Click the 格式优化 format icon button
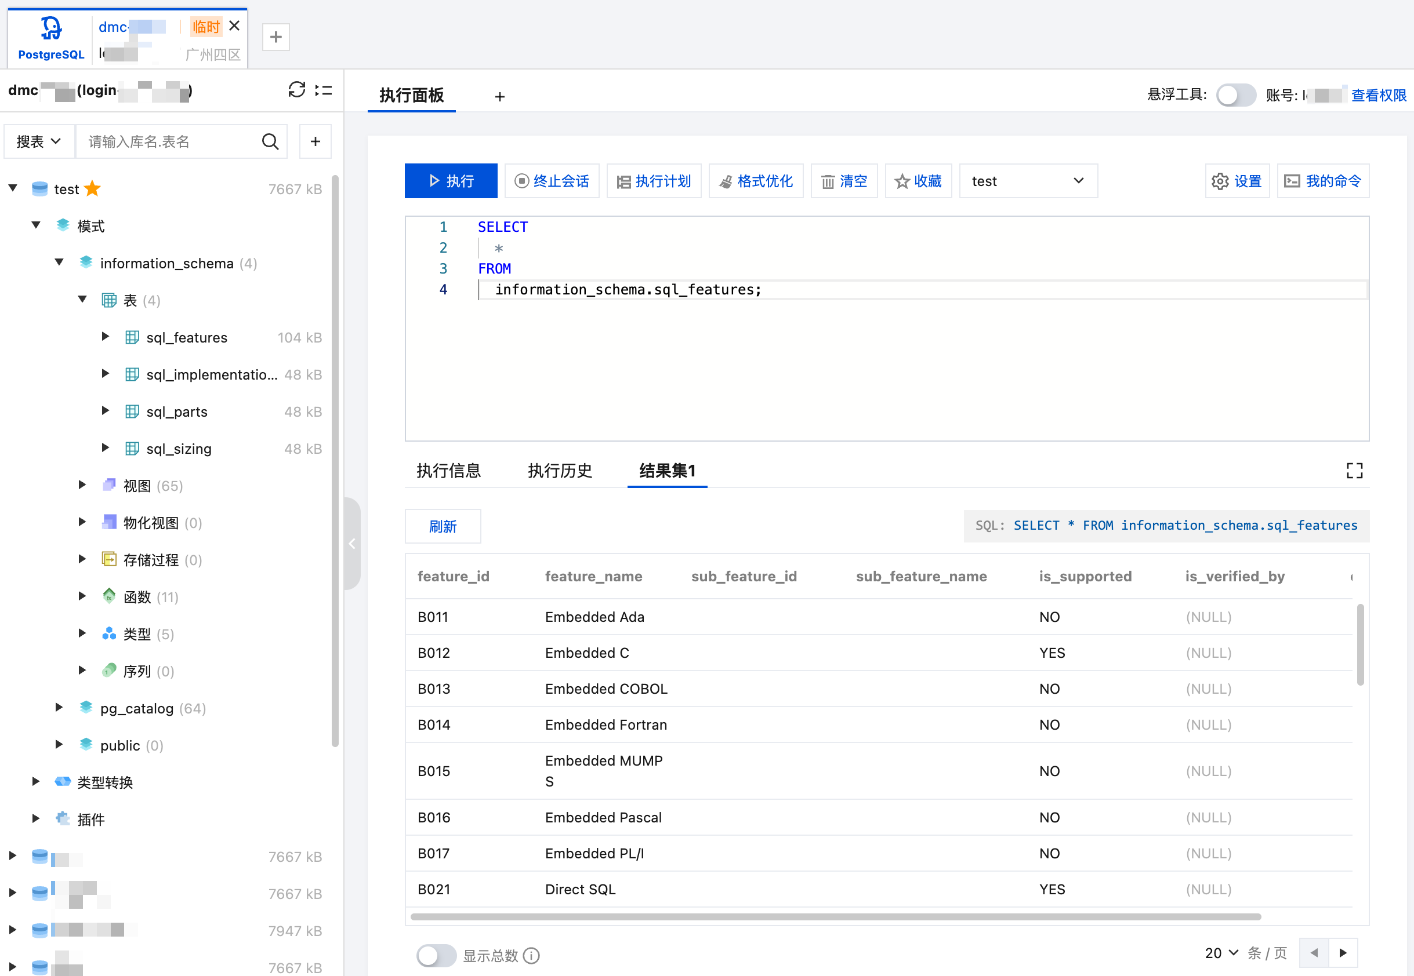Image resolution: width=1414 pixels, height=976 pixels. (756, 181)
